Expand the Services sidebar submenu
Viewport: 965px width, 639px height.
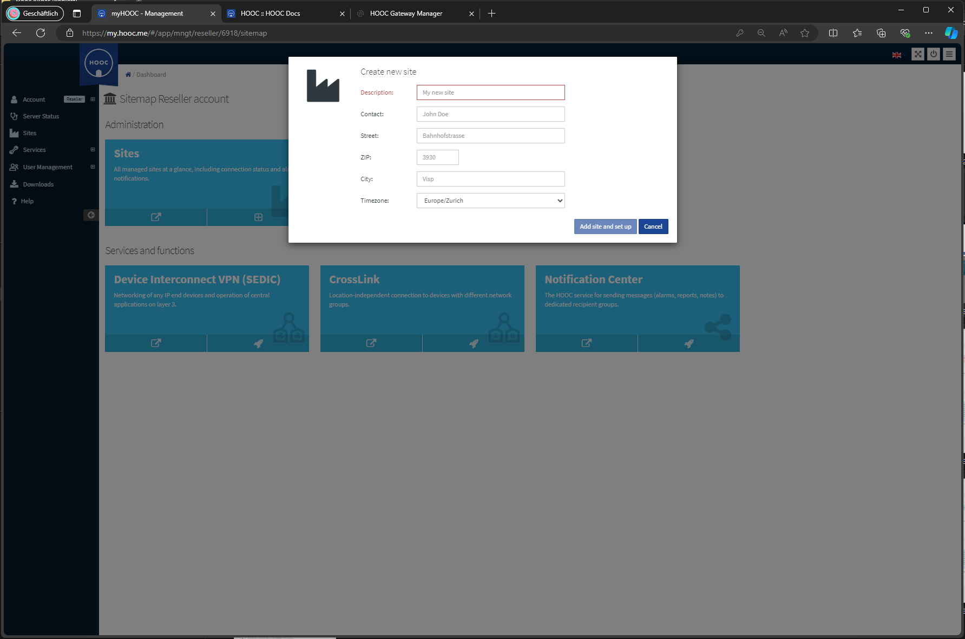click(93, 150)
